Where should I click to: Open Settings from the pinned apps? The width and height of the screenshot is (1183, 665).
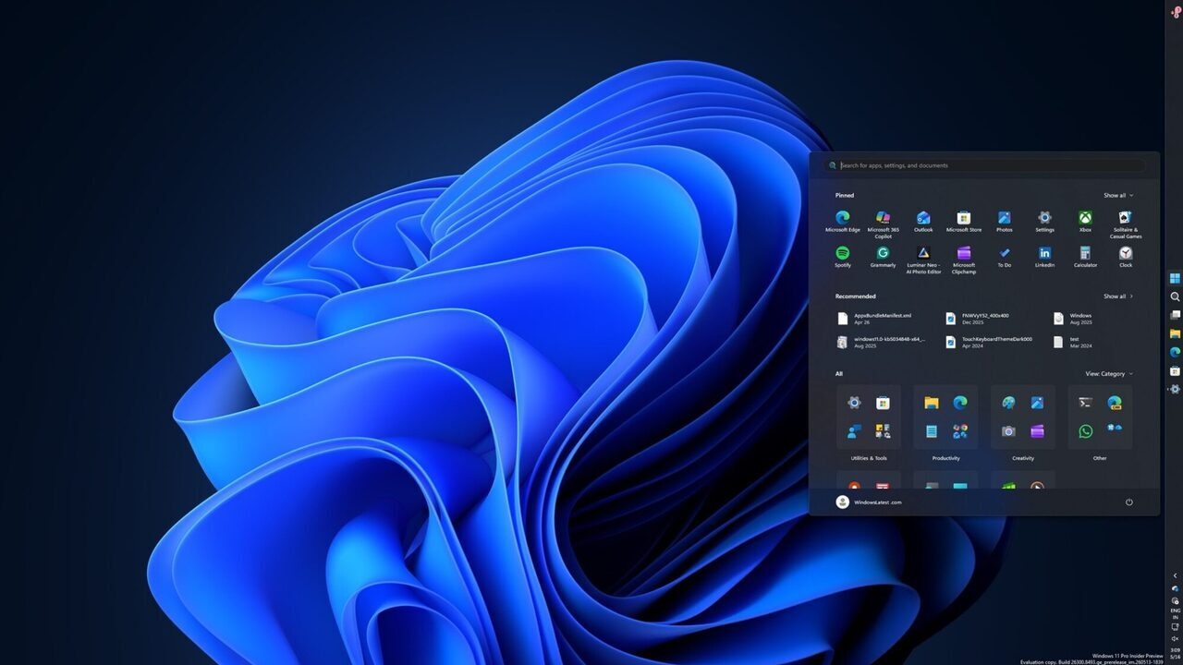1044,222
